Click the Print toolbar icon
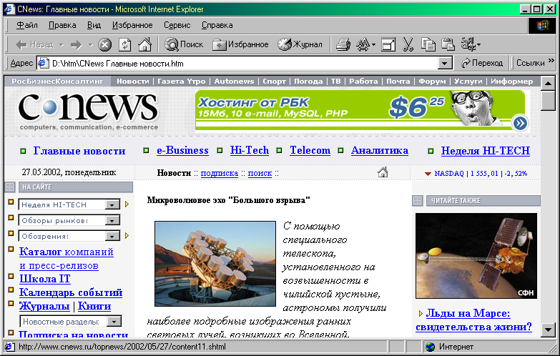The image size is (560, 356). pyautogui.click(x=343, y=44)
